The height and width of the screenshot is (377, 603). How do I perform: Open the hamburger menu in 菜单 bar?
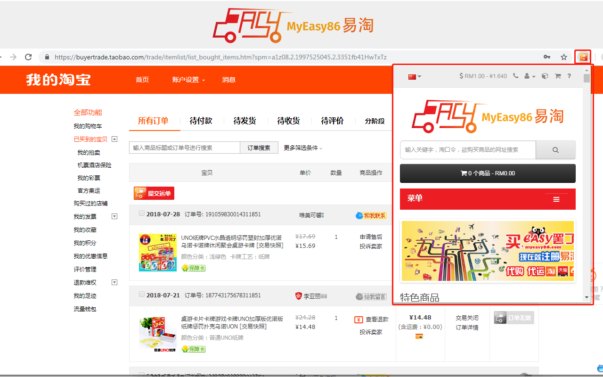coord(556,199)
